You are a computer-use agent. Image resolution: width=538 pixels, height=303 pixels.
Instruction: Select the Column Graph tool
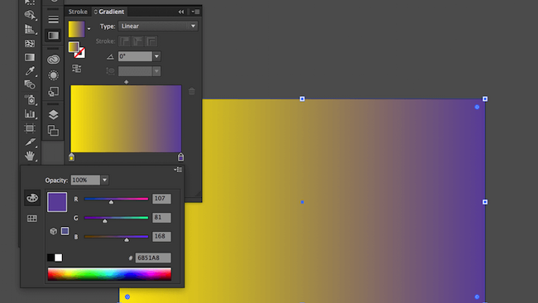[30, 113]
